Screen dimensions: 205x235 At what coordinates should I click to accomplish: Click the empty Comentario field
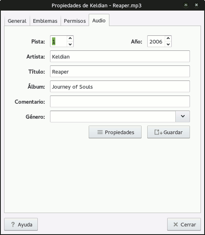click(x=120, y=102)
